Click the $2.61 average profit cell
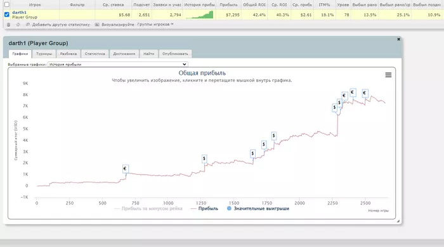Viewport: 444px width, 247px height. tap(302, 15)
